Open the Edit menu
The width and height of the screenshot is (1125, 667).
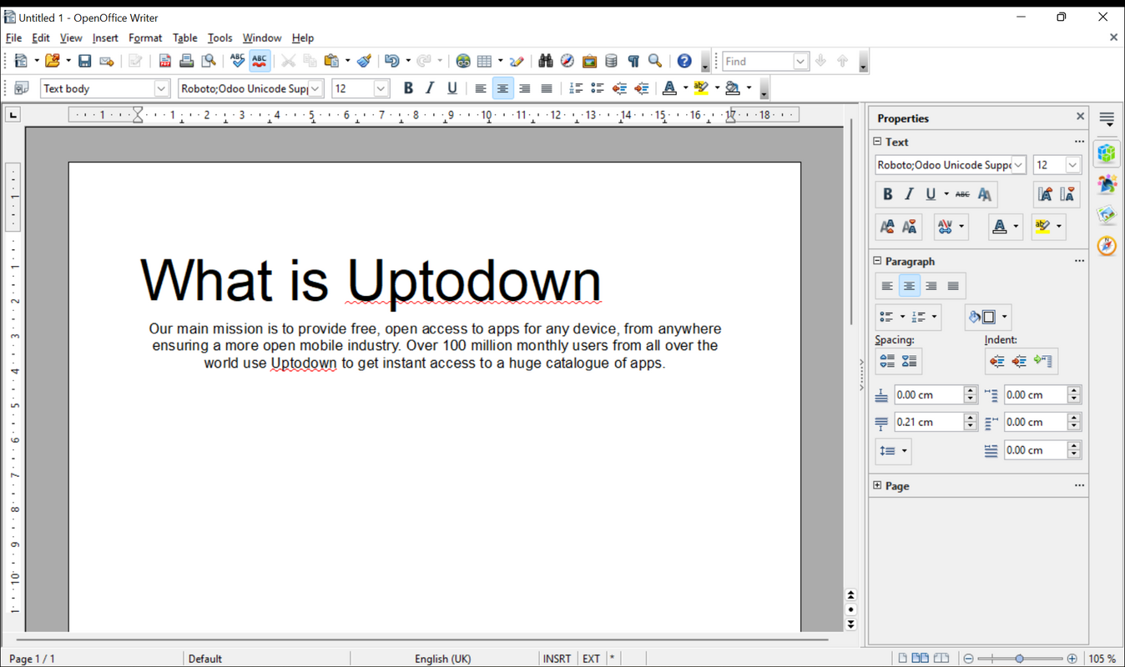[41, 38]
